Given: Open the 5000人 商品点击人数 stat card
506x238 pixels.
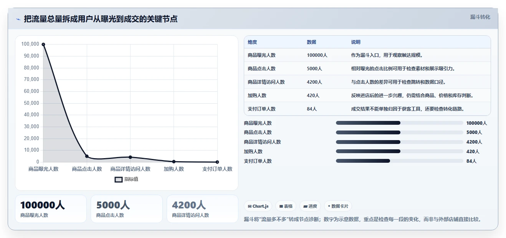Looking at the screenshot, I should (127, 209).
